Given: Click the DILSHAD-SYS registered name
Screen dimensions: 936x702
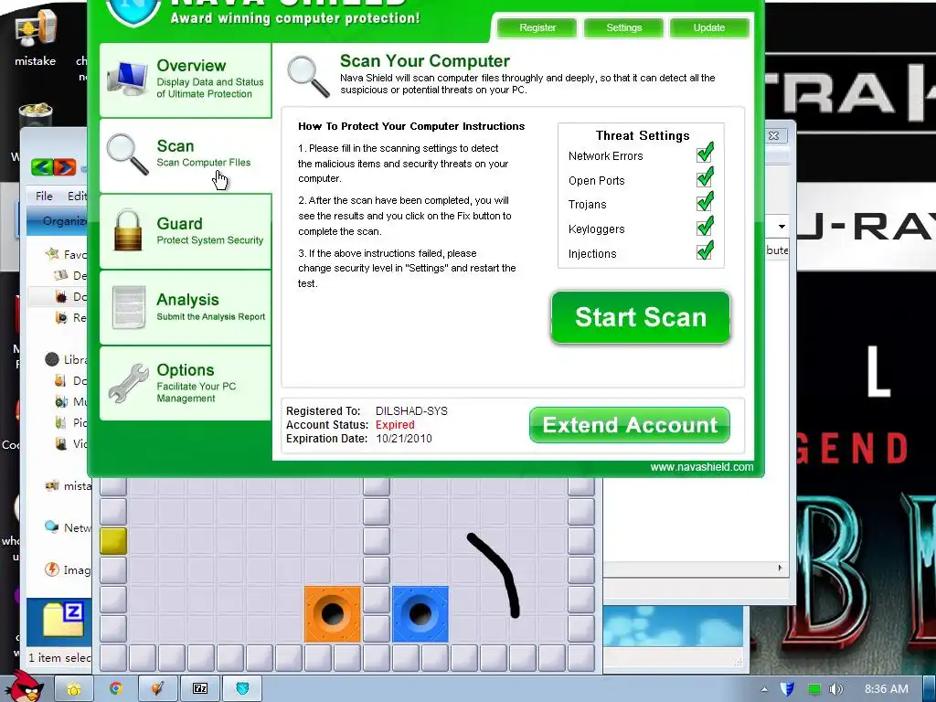Looking at the screenshot, I should pyautogui.click(x=411, y=411).
